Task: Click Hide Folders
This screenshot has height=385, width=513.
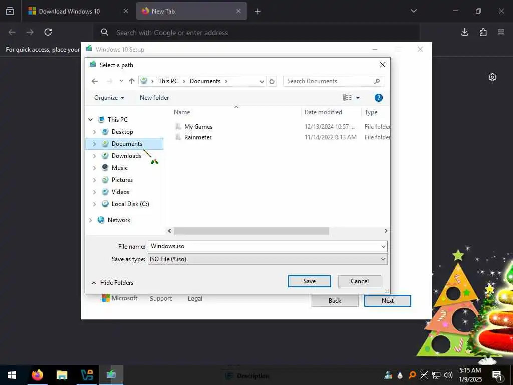Action: (112, 283)
